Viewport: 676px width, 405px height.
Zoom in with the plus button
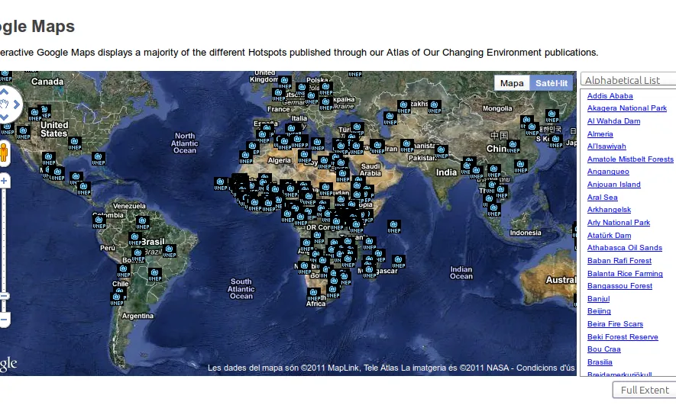(x=4, y=181)
